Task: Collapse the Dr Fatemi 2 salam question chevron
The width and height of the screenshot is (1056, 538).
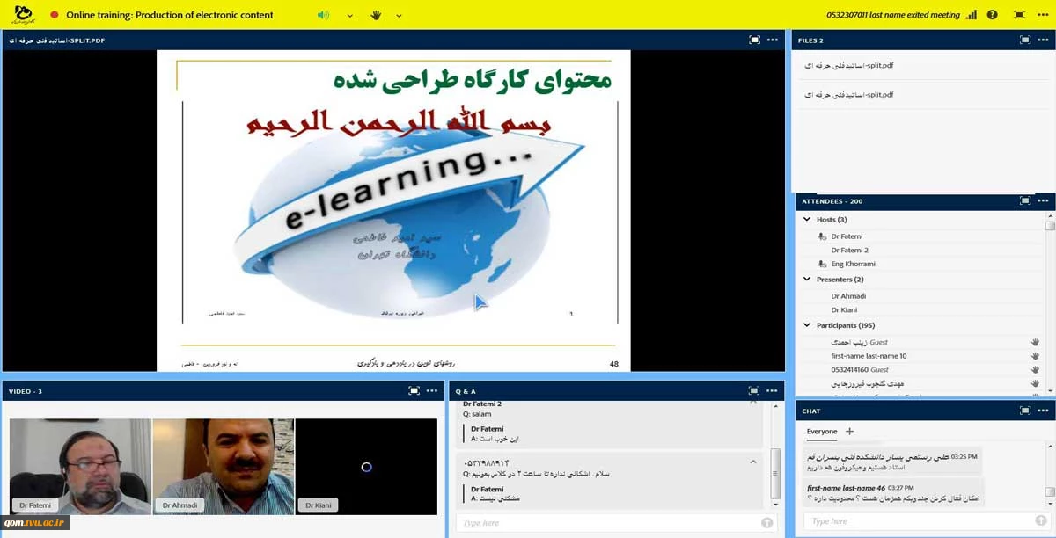Action: (753, 403)
